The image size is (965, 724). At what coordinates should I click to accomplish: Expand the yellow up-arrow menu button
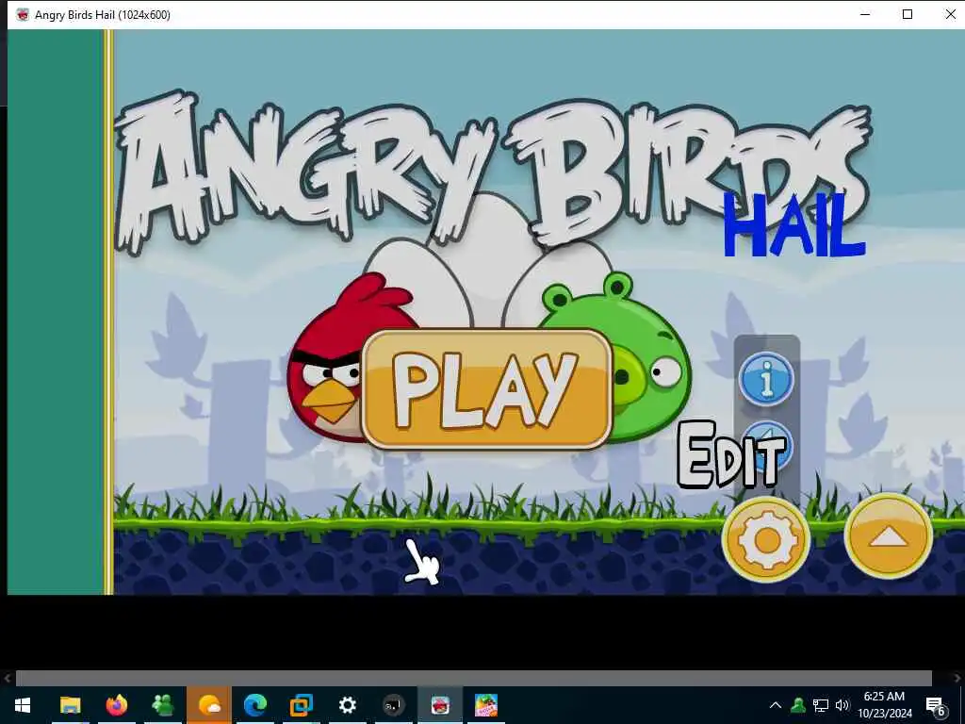888,536
